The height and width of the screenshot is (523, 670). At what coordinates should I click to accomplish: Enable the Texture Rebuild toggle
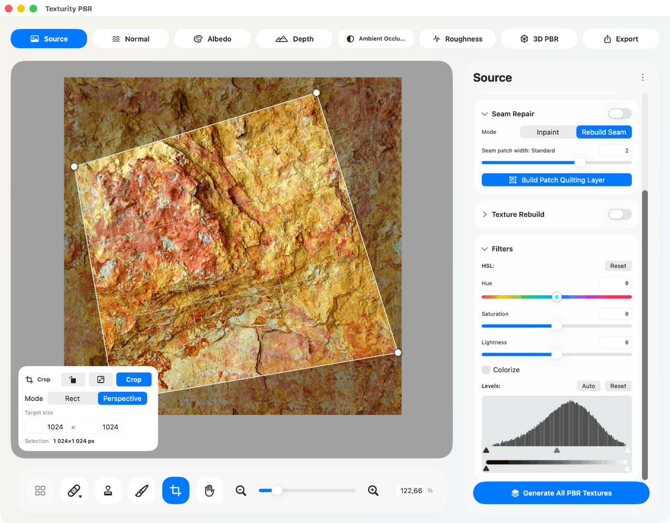tap(620, 214)
